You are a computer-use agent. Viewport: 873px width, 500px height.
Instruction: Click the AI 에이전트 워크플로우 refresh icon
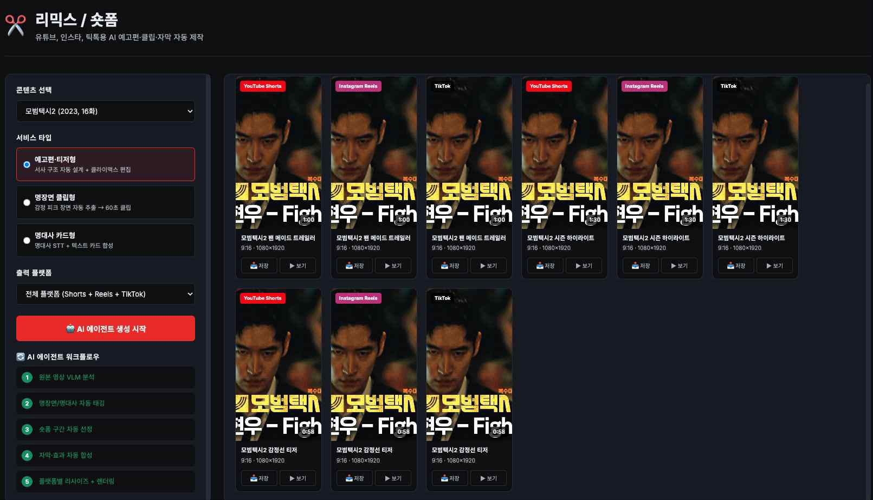coord(21,357)
